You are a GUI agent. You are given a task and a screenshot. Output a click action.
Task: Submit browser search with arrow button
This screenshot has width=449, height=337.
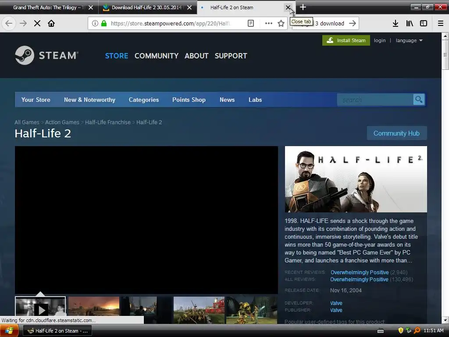click(x=353, y=23)
